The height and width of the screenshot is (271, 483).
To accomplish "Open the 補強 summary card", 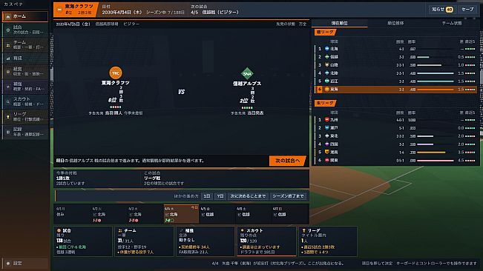I will point(206,241).
